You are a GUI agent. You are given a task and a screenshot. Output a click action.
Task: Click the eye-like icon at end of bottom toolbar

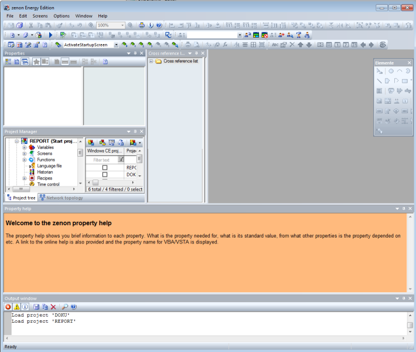[x=382, y=45]
